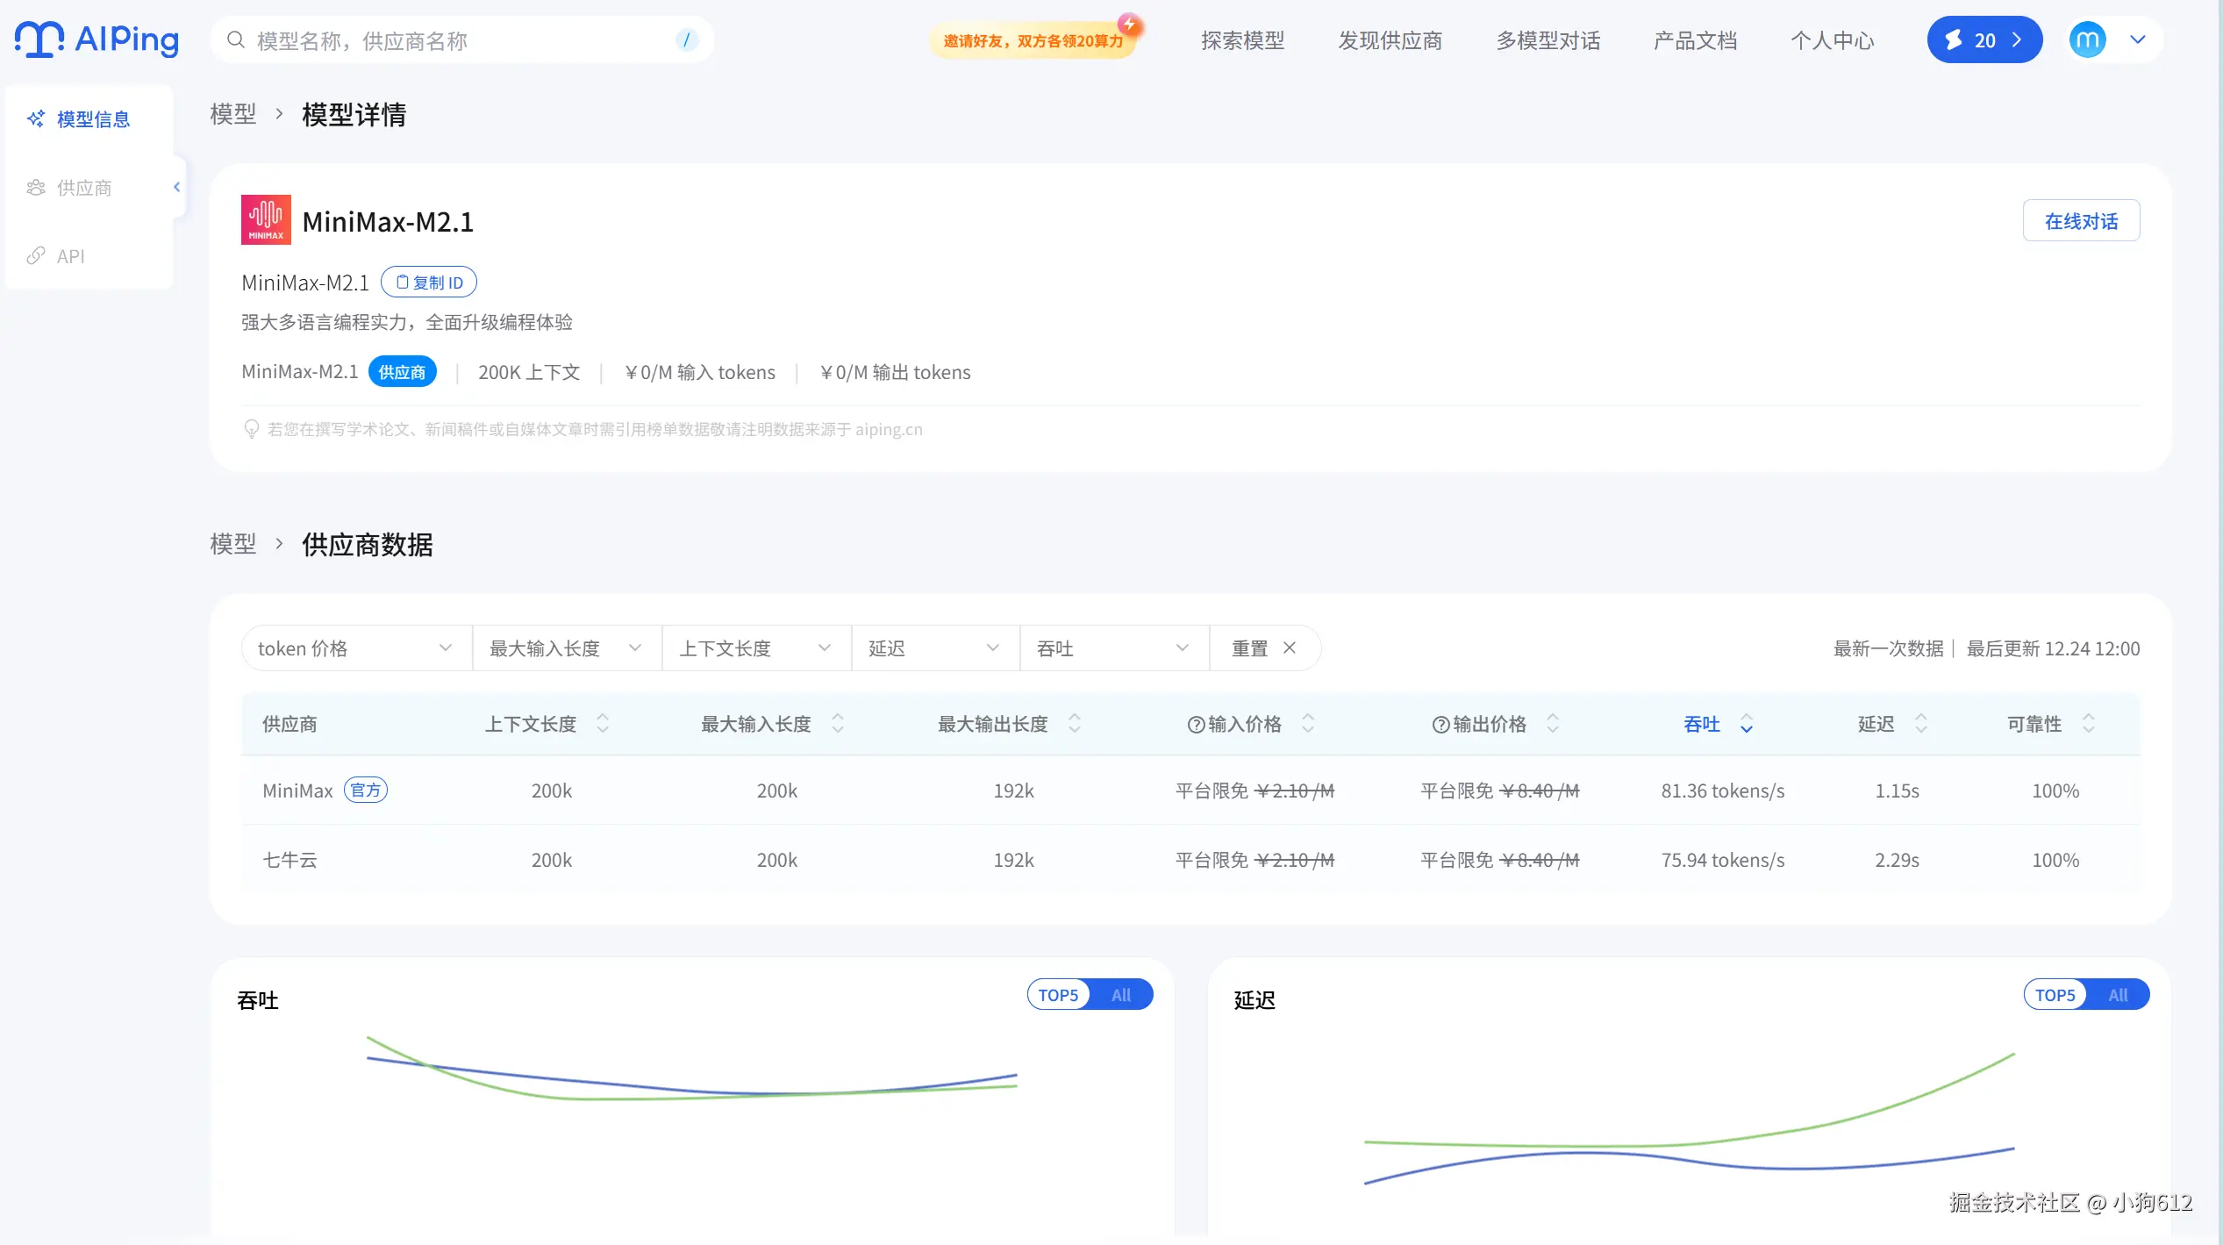Click the MiniMax model logo thumbnail
The height and width of the screenshot is (1245, 2223).
pos(266,220)
